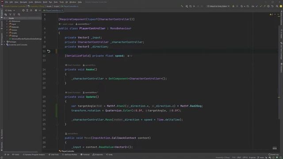Open the File menu

coord(7,2)
